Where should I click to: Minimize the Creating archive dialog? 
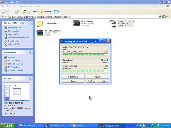coord(101,41)
